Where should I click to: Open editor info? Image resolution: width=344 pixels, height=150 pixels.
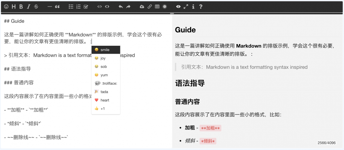click(x=193, y=7)
